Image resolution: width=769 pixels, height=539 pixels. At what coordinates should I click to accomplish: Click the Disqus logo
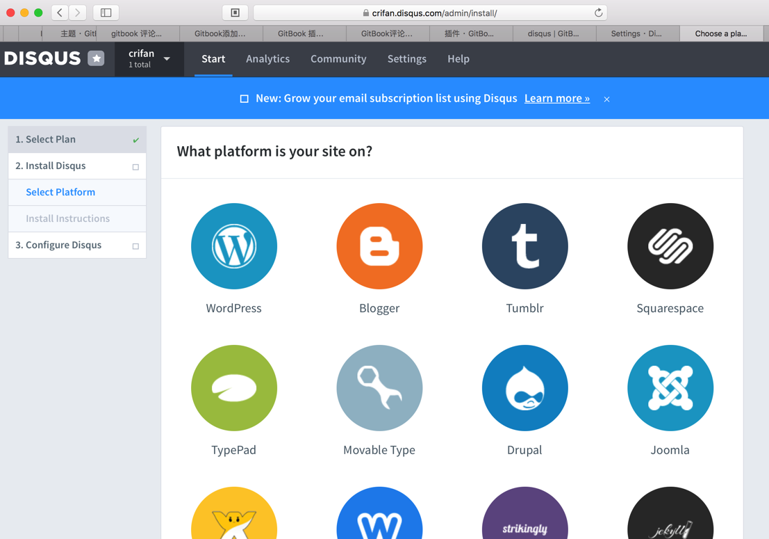point(42,58)
